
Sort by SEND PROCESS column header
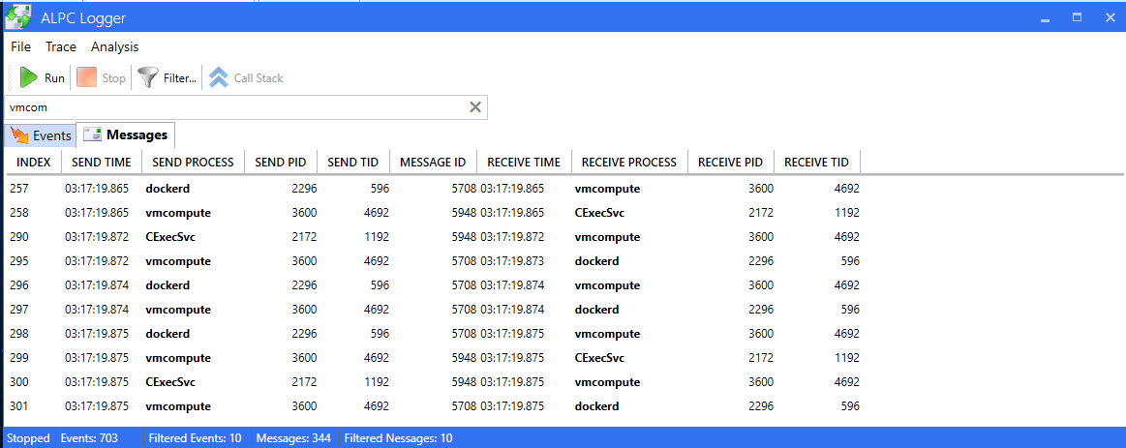pos(194,163)
